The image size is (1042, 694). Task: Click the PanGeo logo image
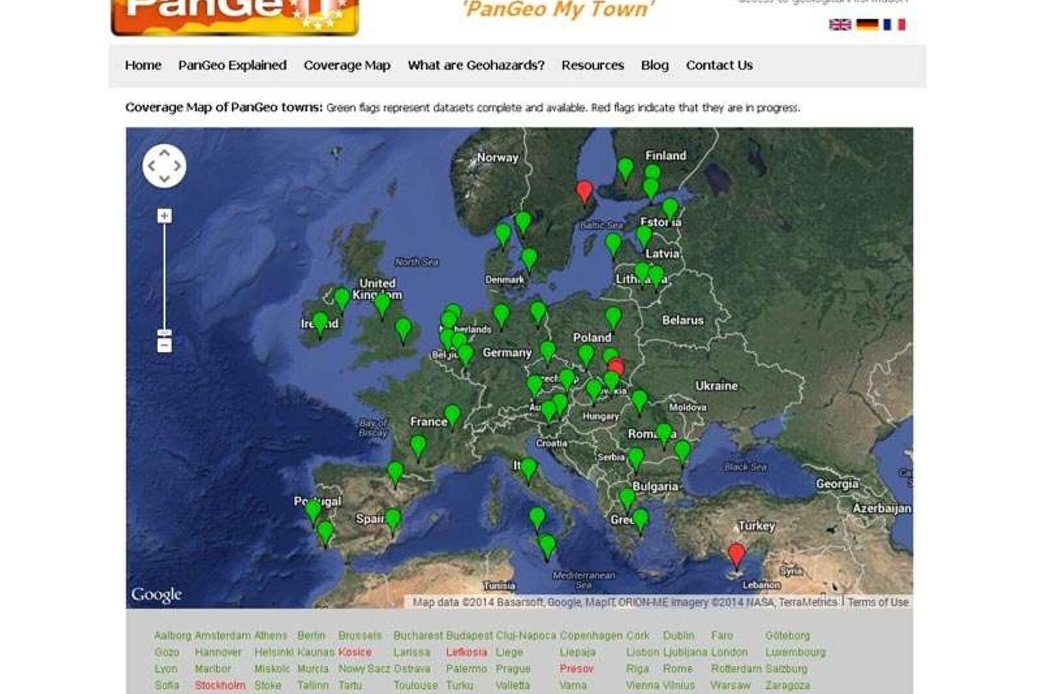tap(234, 16)
